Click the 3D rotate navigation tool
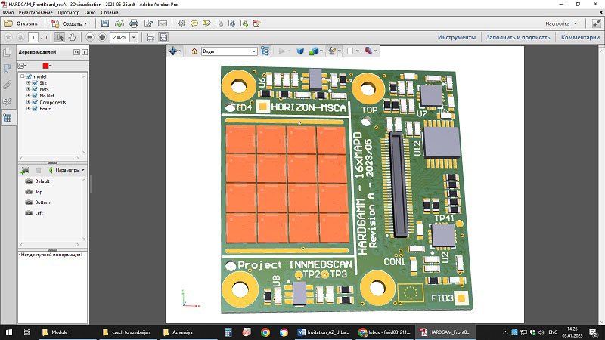This screenshot has height=340, width=605. click(x=174, y=51)
